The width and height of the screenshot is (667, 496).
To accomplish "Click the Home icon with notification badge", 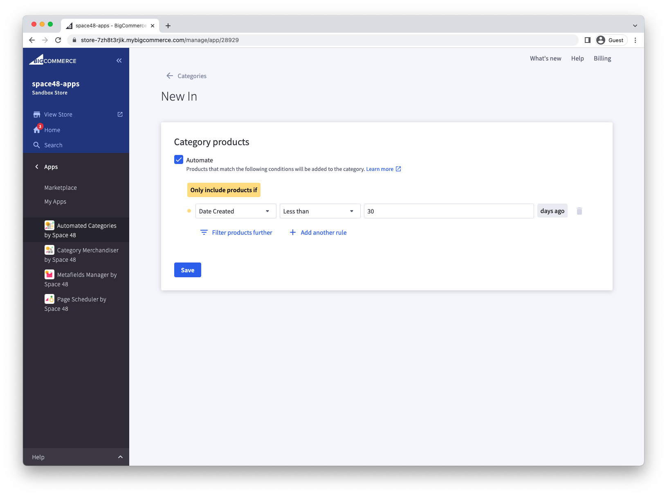I will [x=38, y=129].
